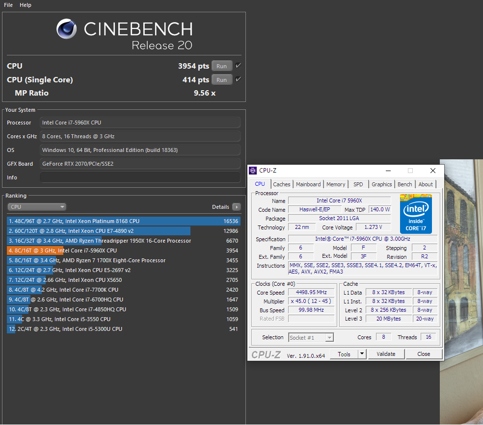Open the CPU ranking type dropdown
The image size is (483, 425).
point(37,207)
